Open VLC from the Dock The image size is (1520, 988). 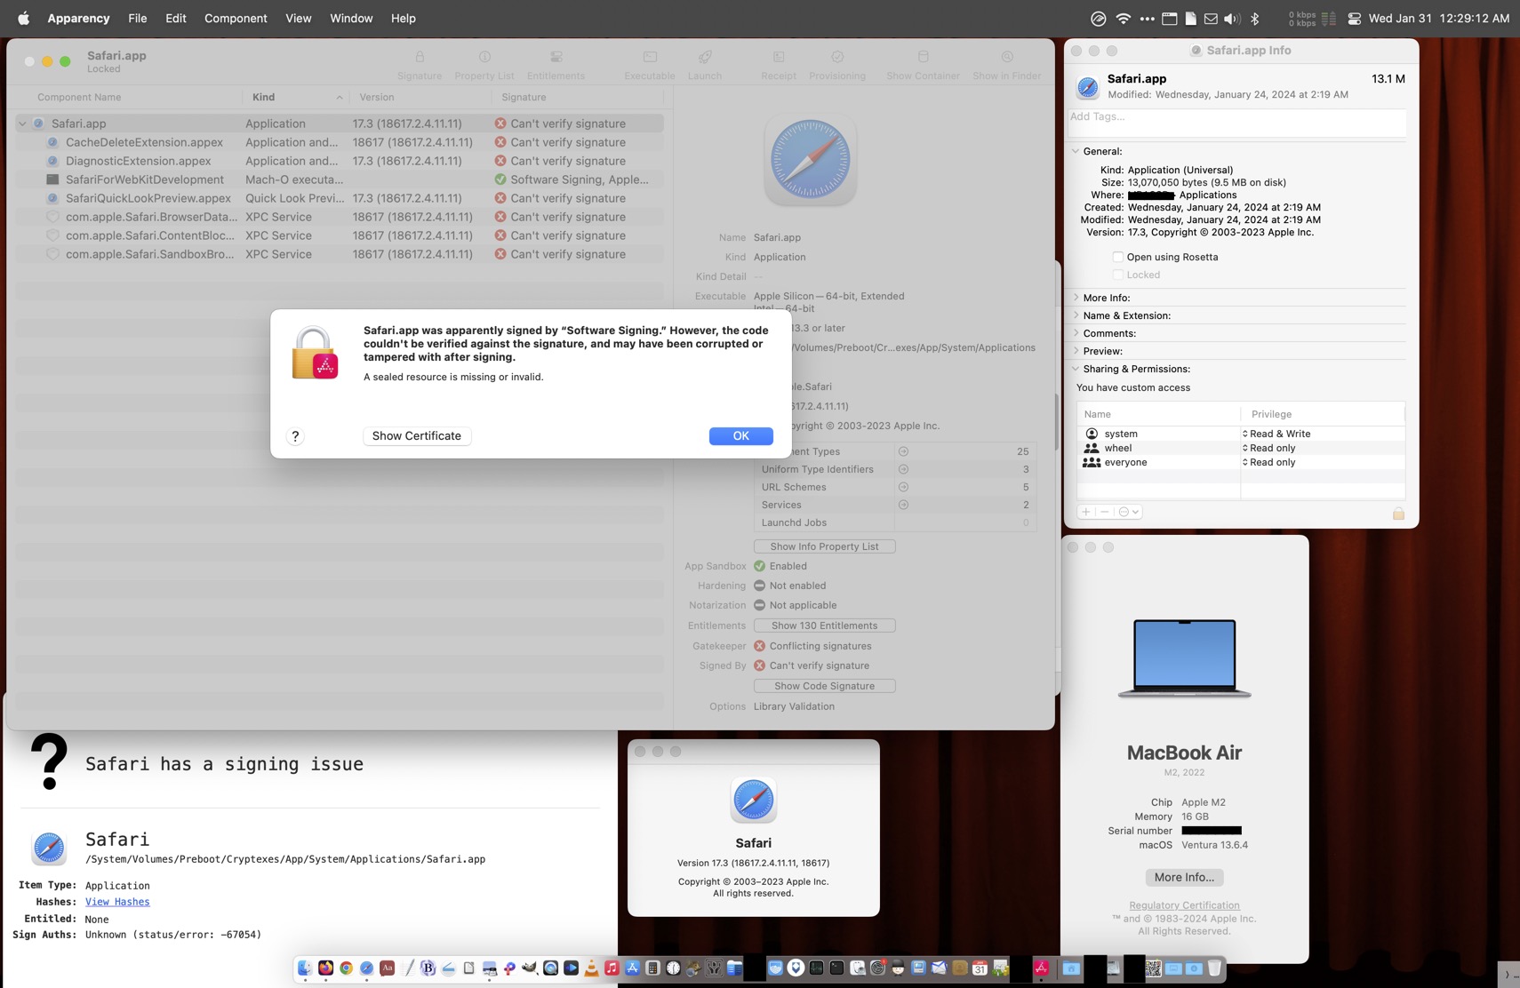coord(591,968)
